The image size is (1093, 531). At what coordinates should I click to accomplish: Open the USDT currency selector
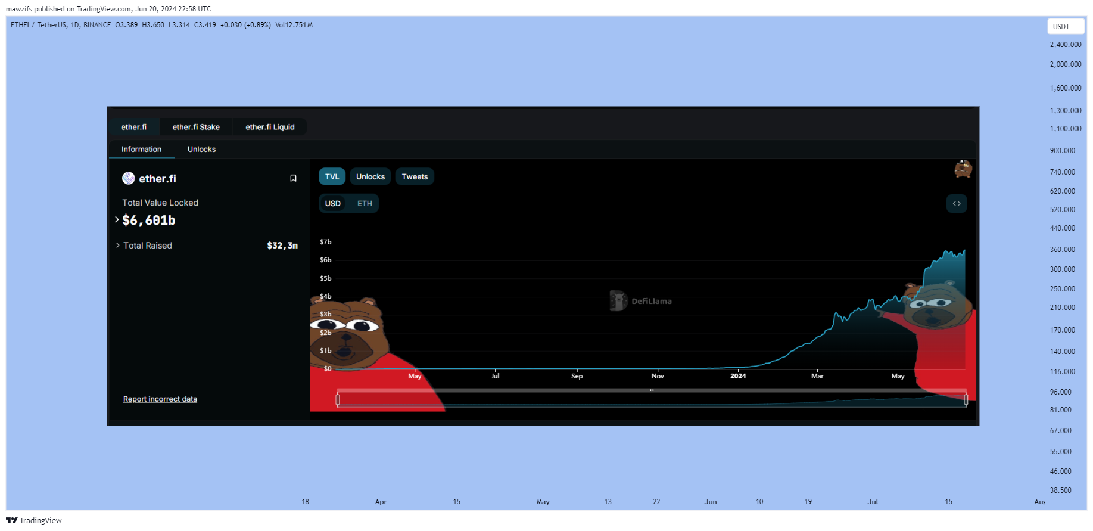pos(1066,26)
